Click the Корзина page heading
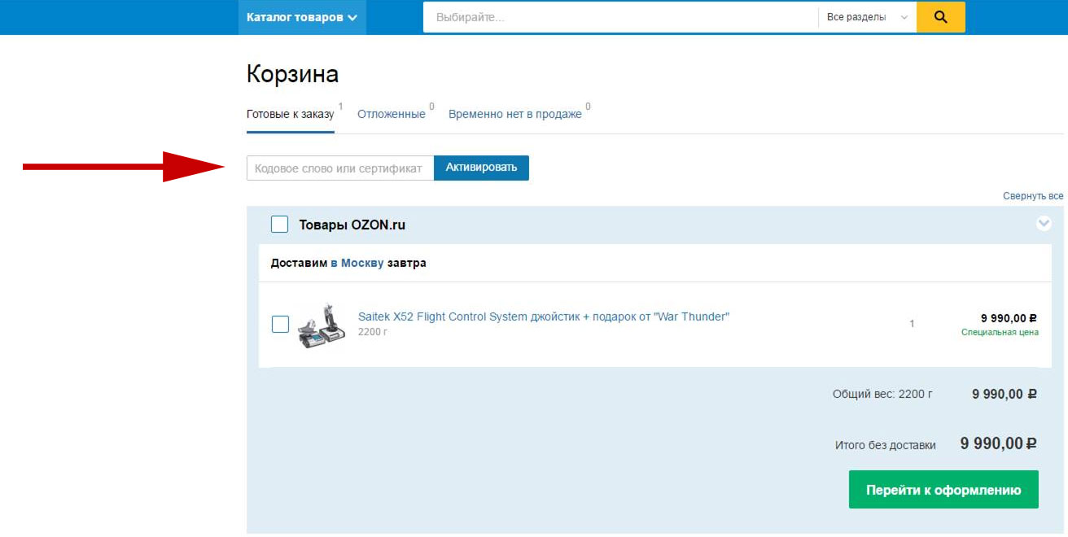 [x=292, y=75]
